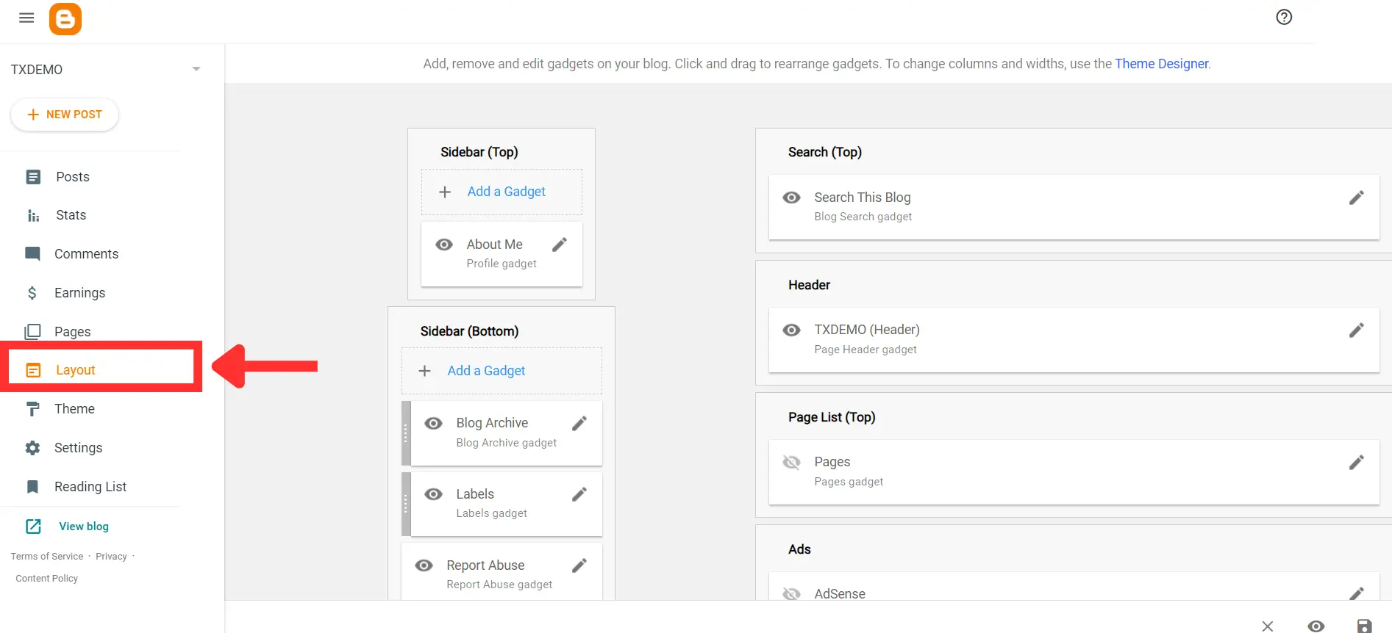The width and height of the screenshot is (1392, 633).
Task: Open the help question mark icon
Action: point(1284,17)
